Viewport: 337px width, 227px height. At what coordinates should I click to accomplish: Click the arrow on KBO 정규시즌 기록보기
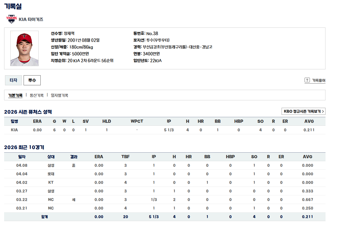point(323,112)
